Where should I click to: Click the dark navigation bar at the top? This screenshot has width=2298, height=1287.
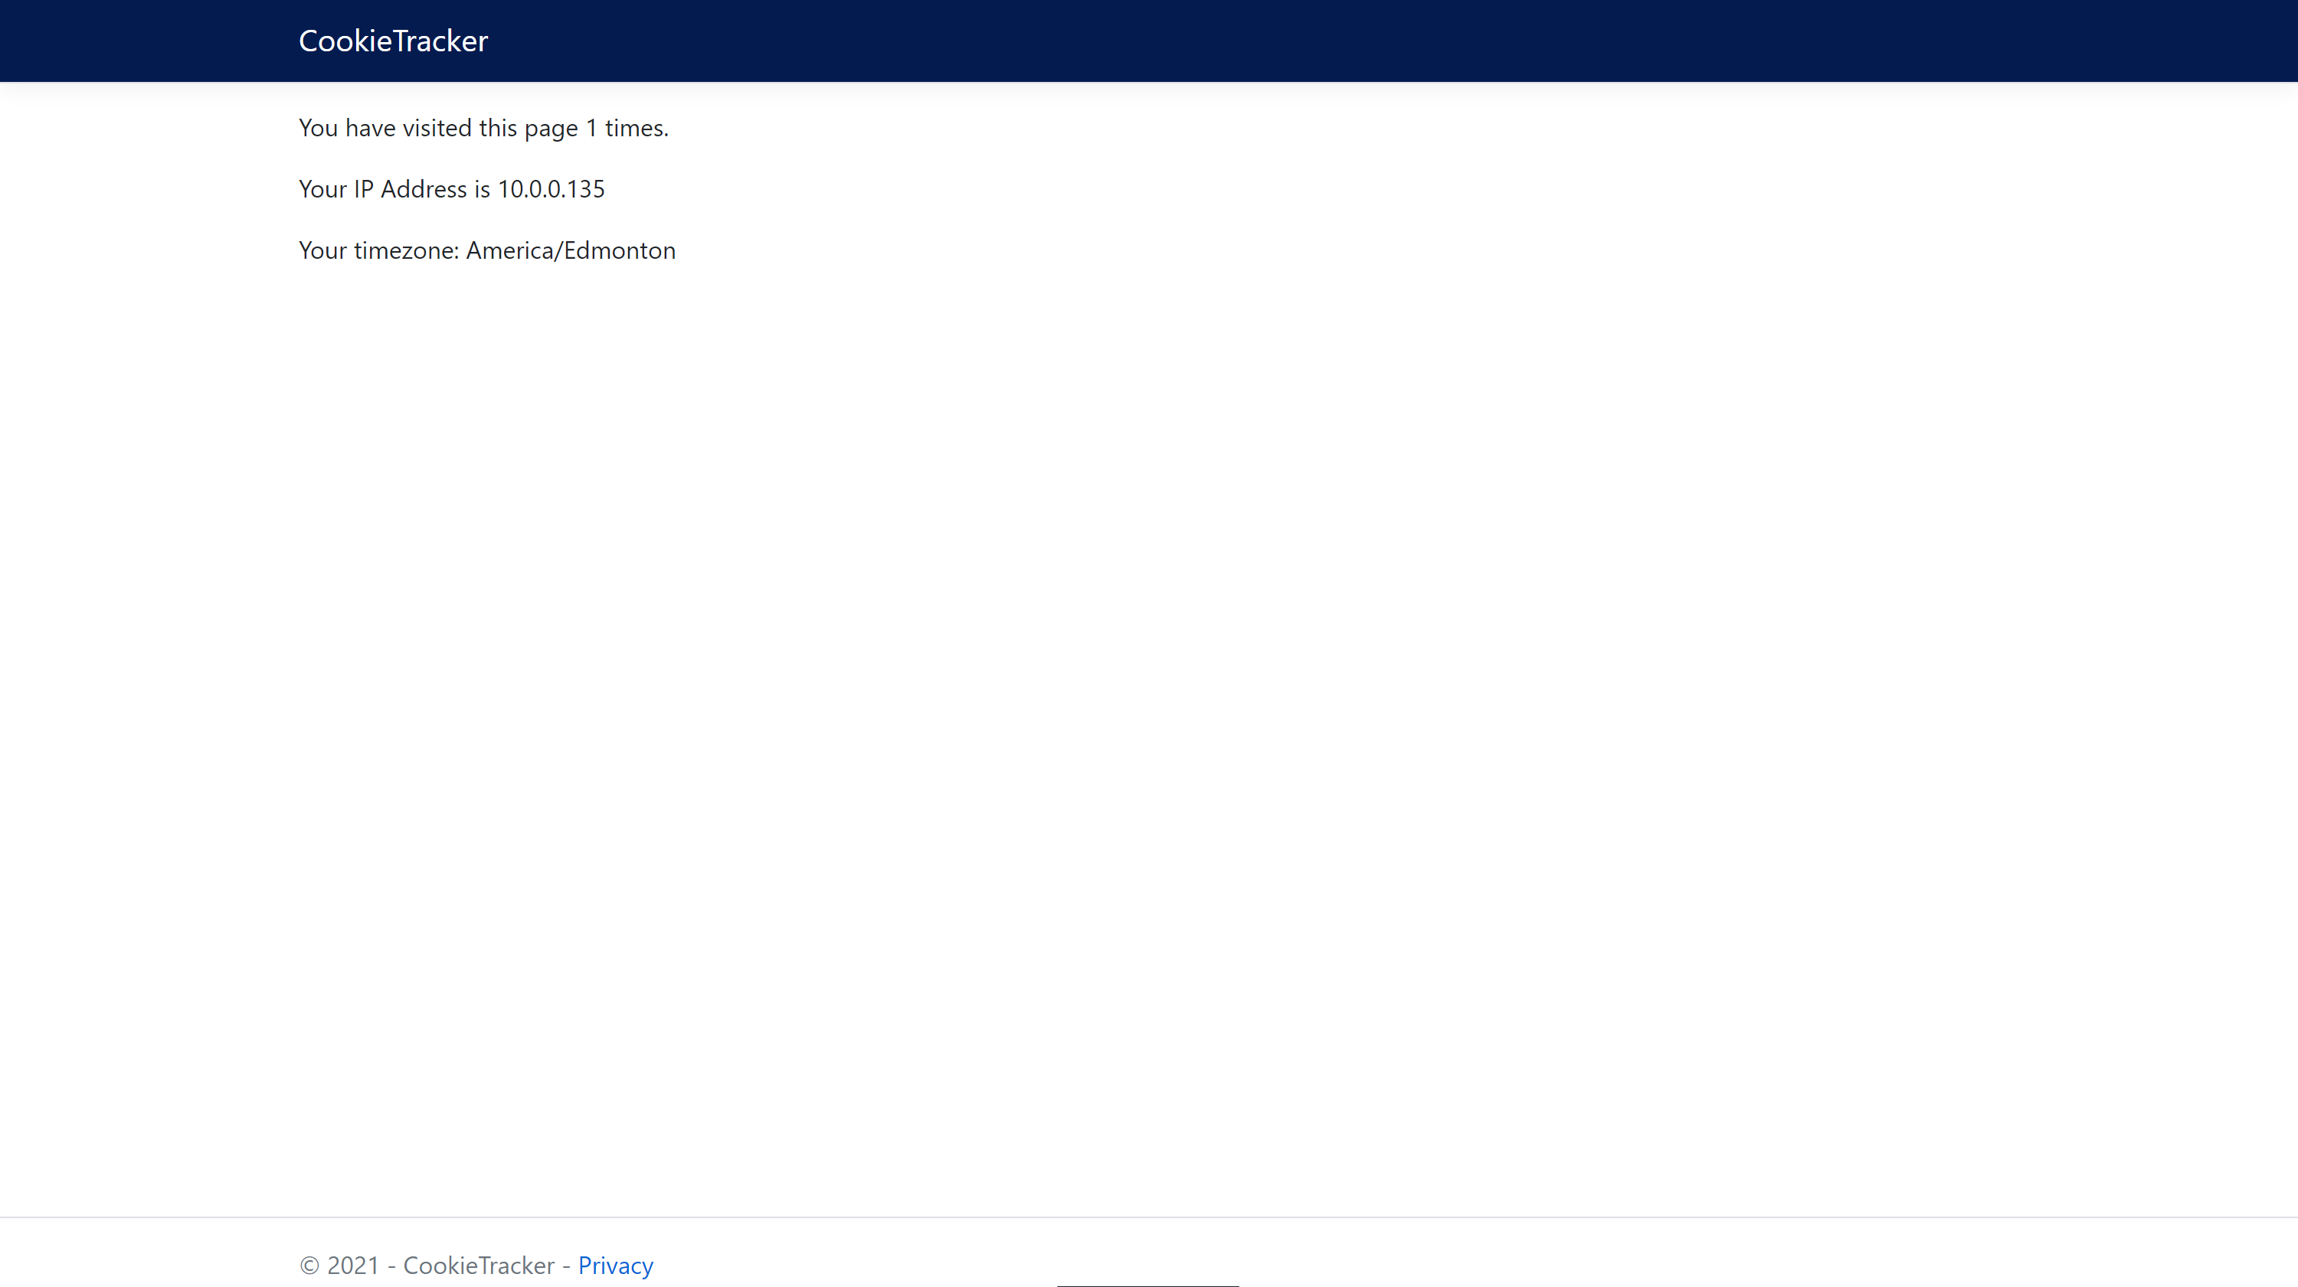click(x=1149, y=40)
